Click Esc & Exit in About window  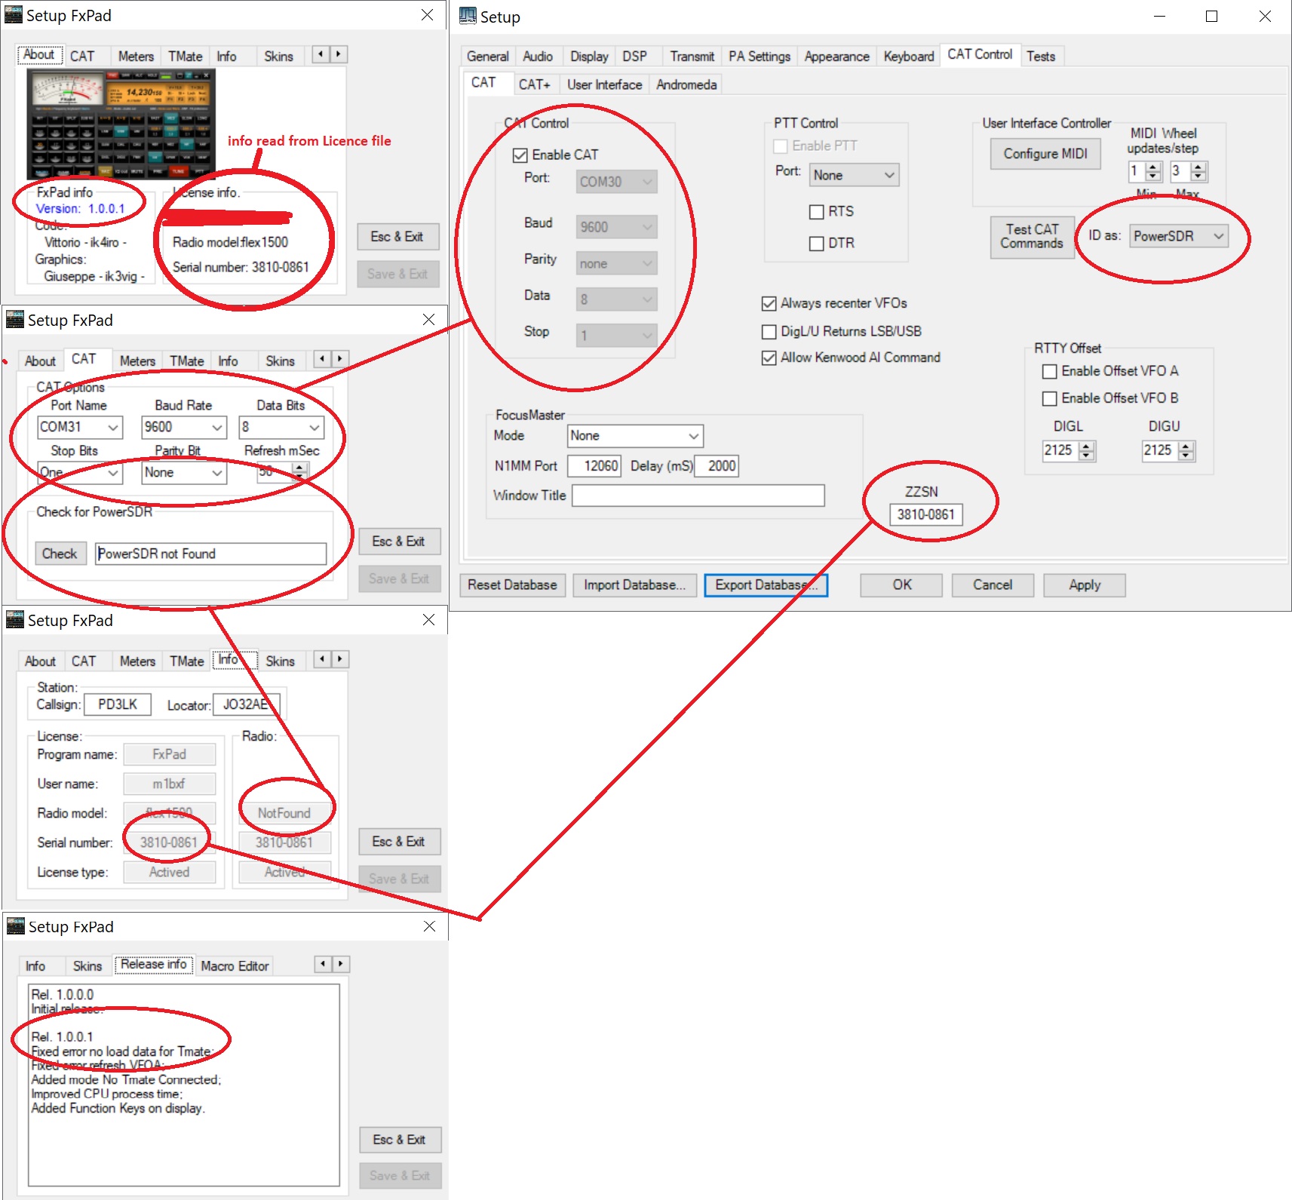397,237
